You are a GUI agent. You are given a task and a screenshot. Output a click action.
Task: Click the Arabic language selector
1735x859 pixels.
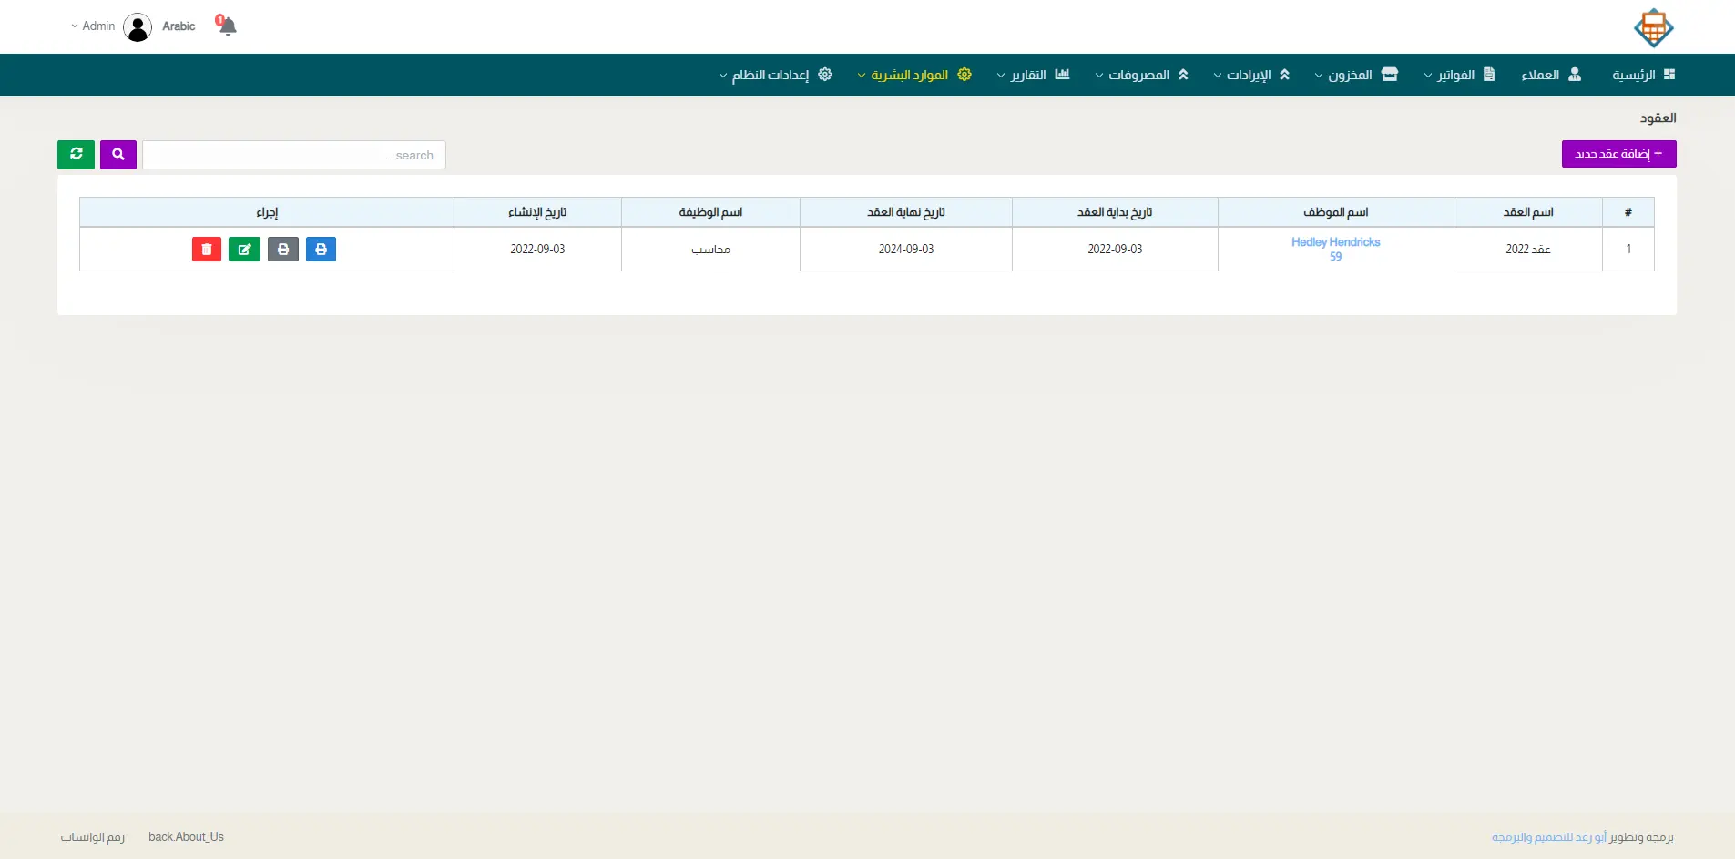click(179, 26)
